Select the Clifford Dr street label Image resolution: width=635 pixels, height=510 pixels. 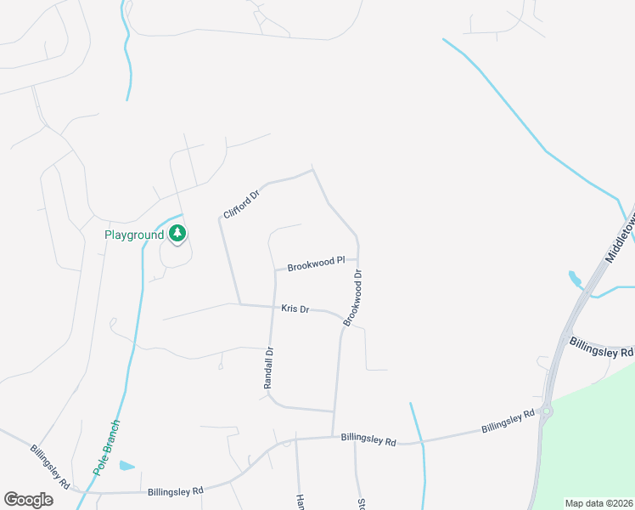click(241, 205)
